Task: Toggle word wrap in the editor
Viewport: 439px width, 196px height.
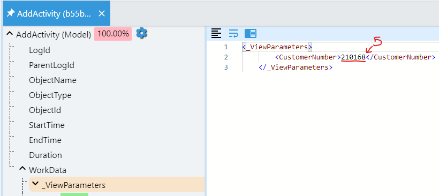Action: [x=233, y=34]
